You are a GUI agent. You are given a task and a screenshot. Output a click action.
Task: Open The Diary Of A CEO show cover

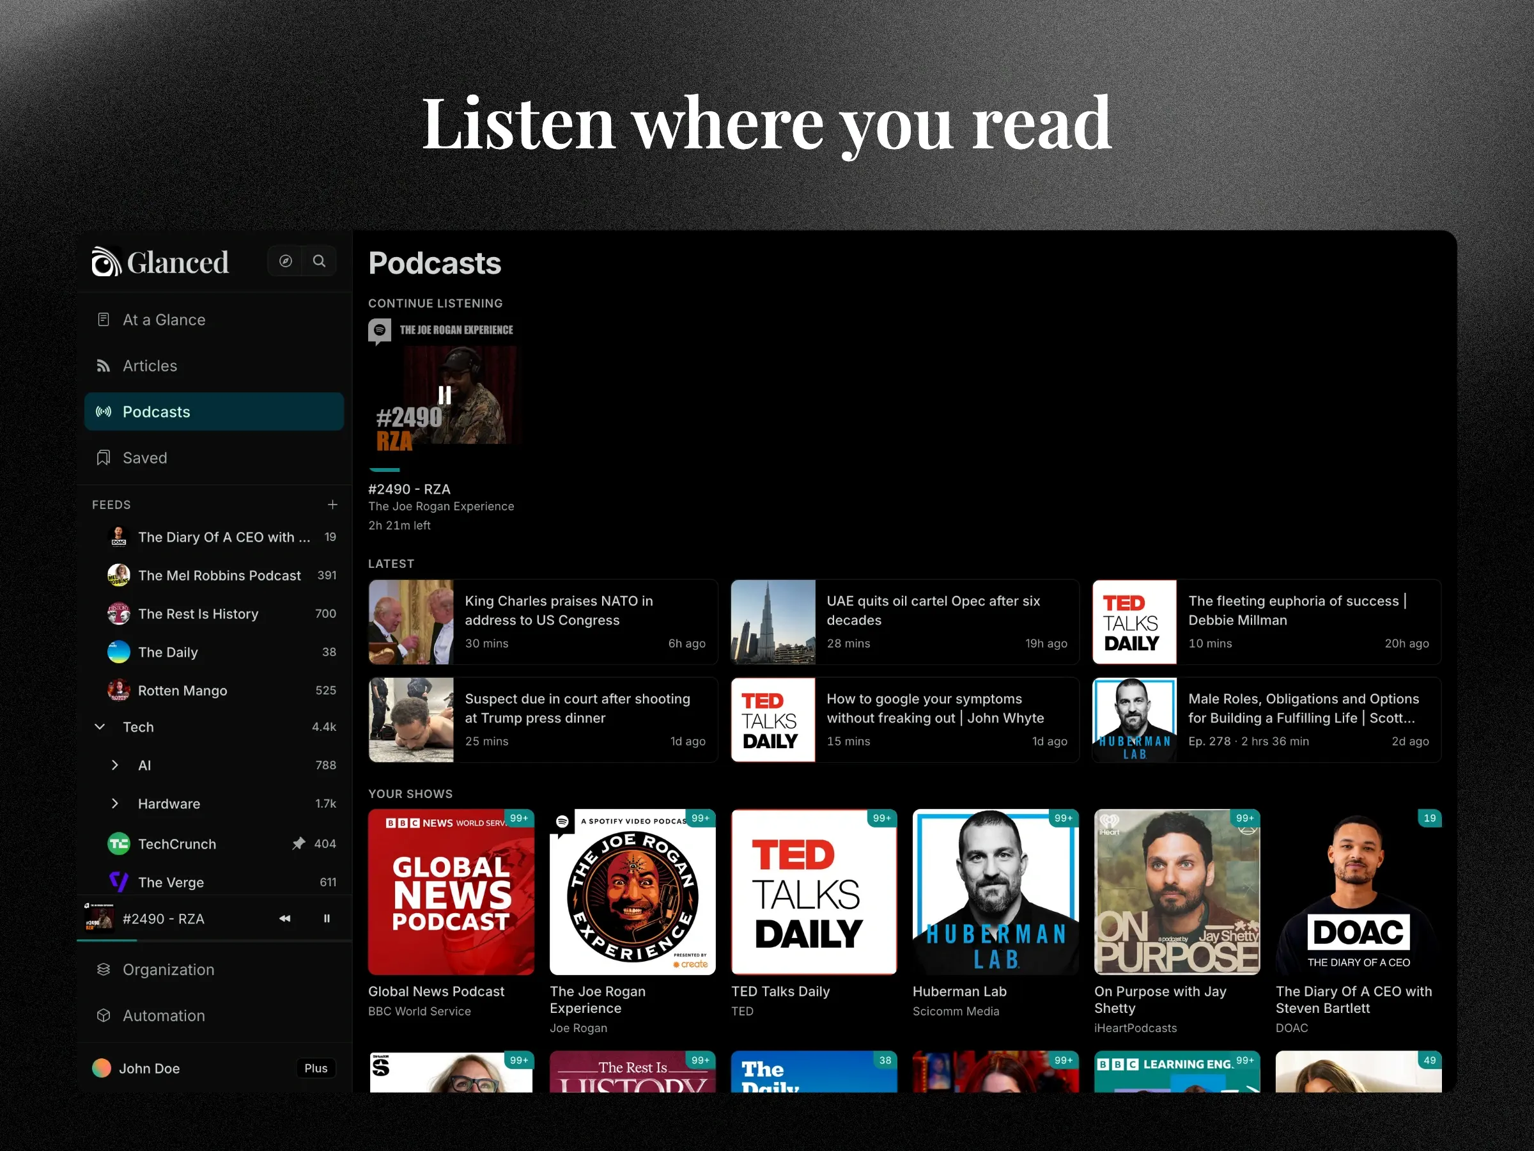[1358, 891]
